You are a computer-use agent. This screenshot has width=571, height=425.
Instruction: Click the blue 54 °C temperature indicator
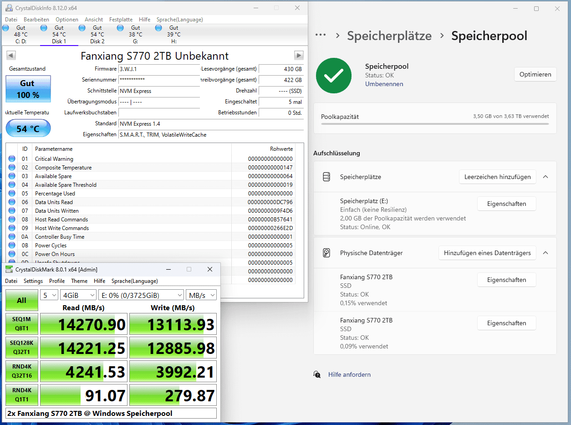[x=28, y=129]
